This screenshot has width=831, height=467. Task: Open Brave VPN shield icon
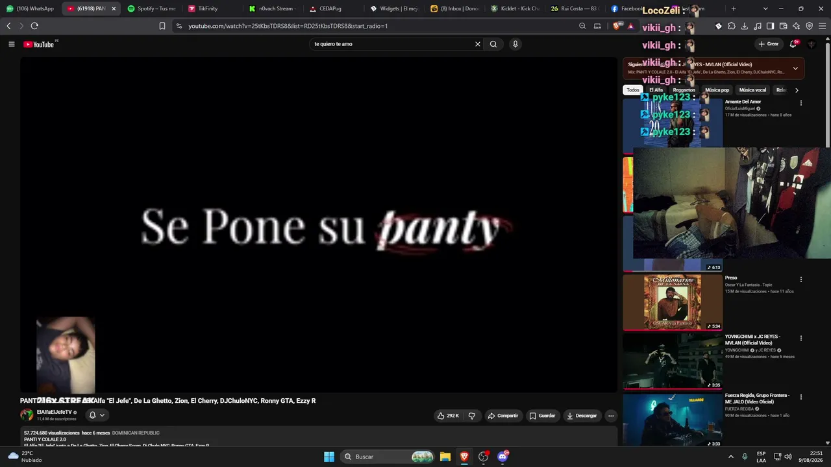810,26
